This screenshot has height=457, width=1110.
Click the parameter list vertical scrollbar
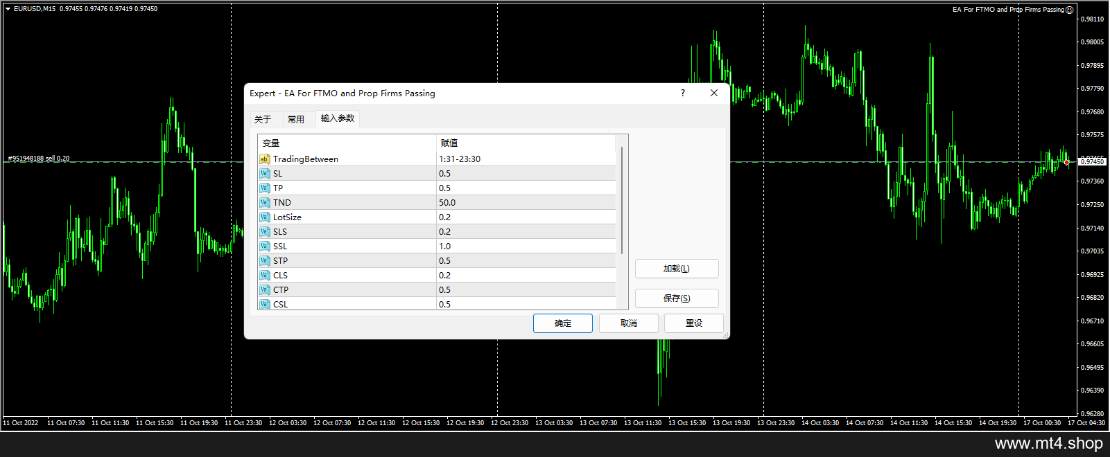coord(622,201)
